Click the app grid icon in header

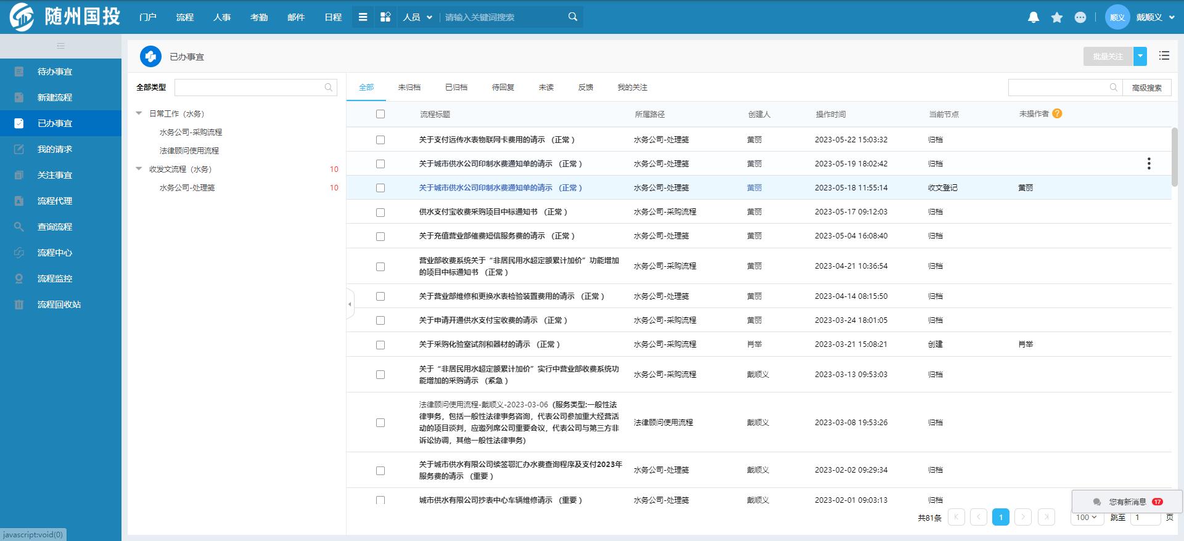tap(385, 17)
